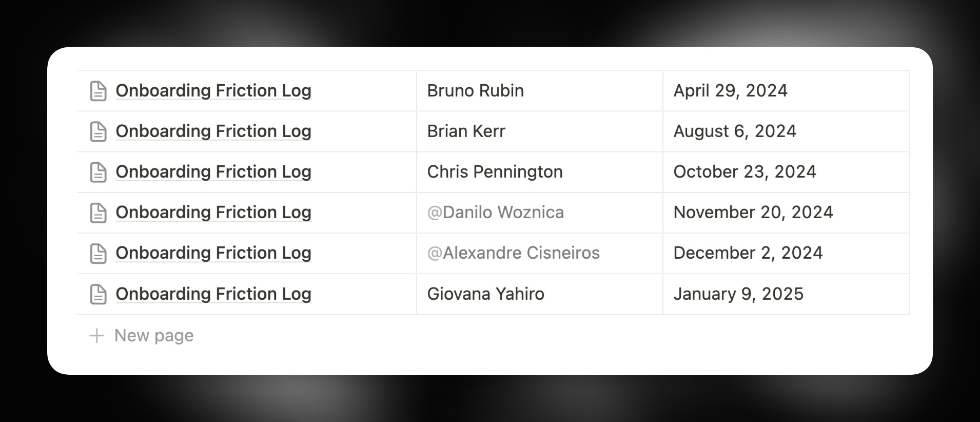Open Onboarding Friction Log dated January 9, 2025
The width and height of the screenshot is (980, 422).
pos(213,294)
